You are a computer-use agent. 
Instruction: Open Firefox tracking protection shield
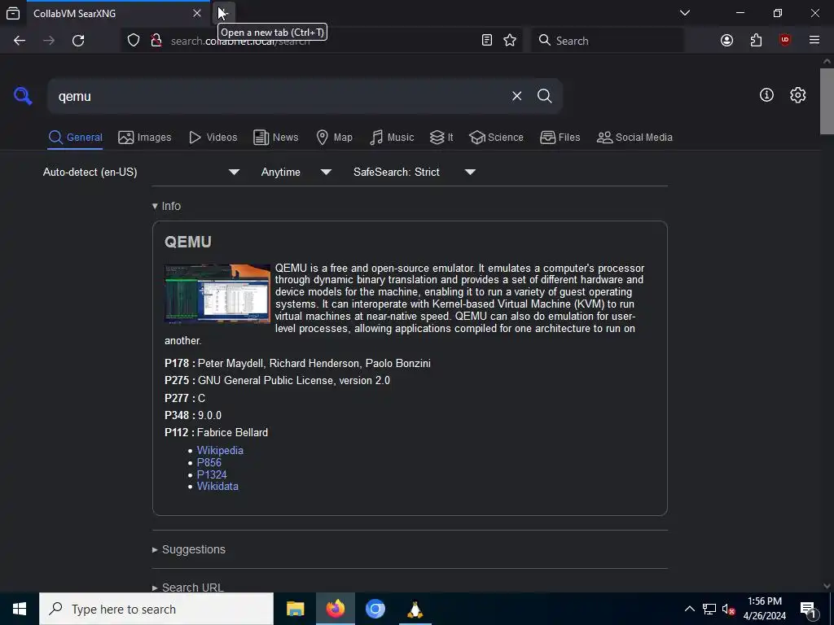[x=134, y=41]
